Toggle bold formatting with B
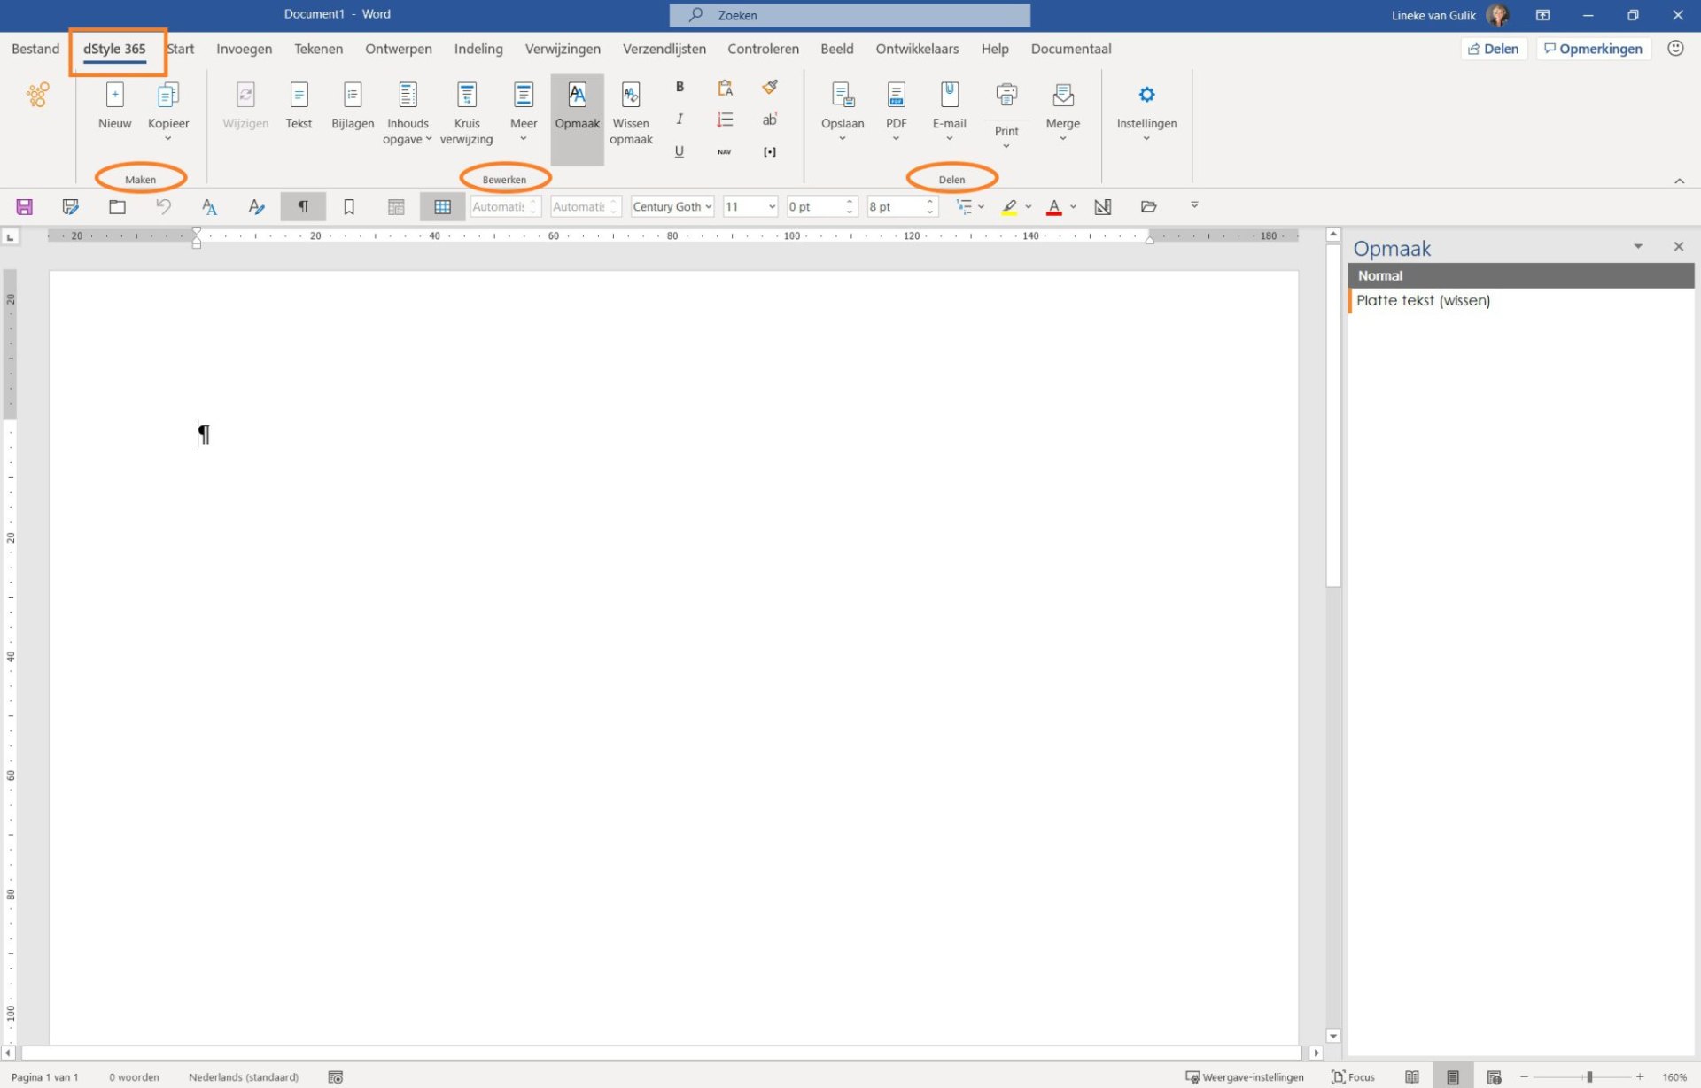Image resolution: width=1701 pixels, height=1088 pixels. [x=680, y=87]
